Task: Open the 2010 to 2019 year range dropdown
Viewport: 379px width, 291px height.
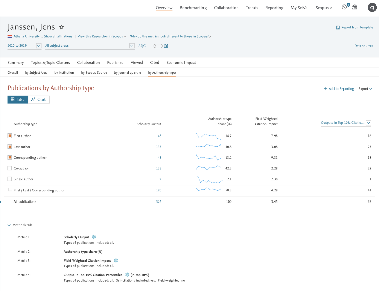Action: pos(24,46)
